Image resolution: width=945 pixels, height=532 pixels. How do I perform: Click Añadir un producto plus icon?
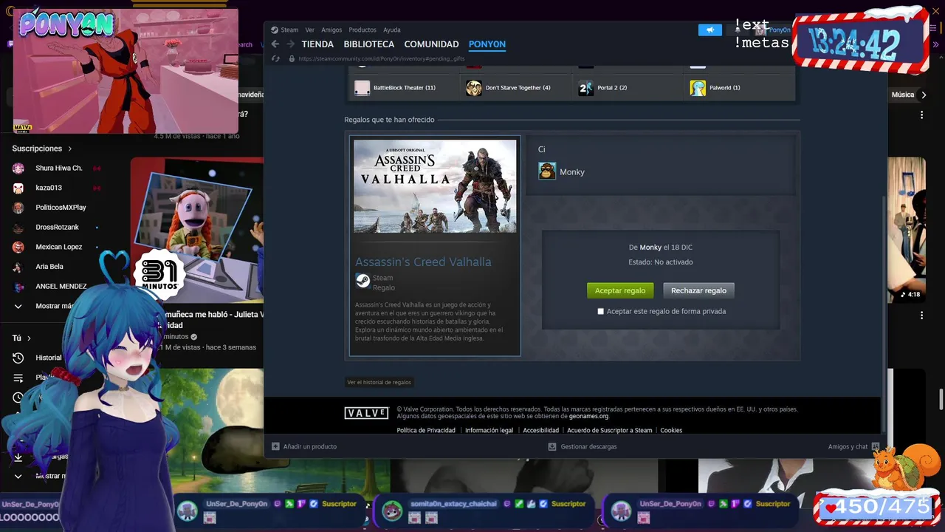[x=275, y=446]
